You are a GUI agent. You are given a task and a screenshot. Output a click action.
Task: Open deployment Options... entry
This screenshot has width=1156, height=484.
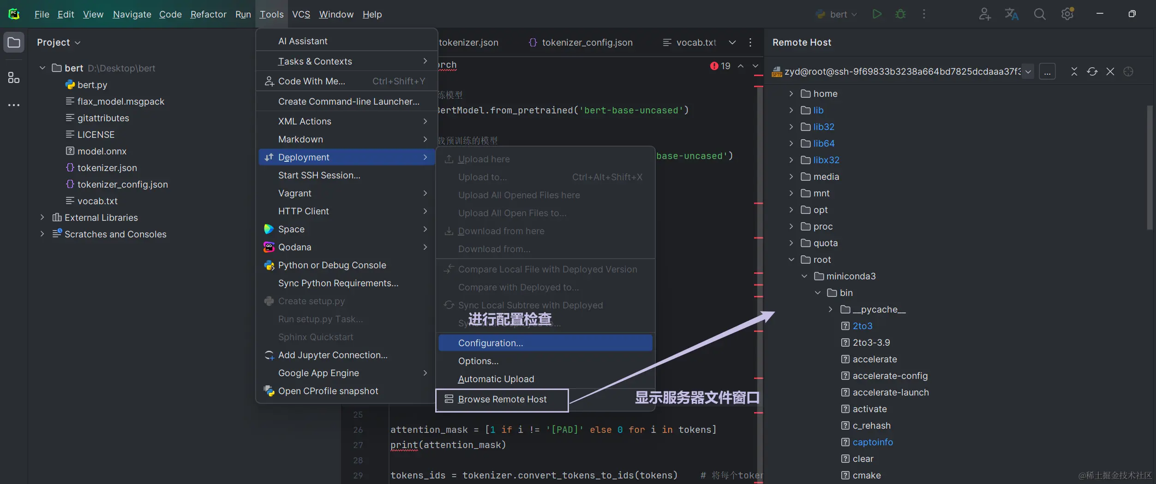click(545, 361)
